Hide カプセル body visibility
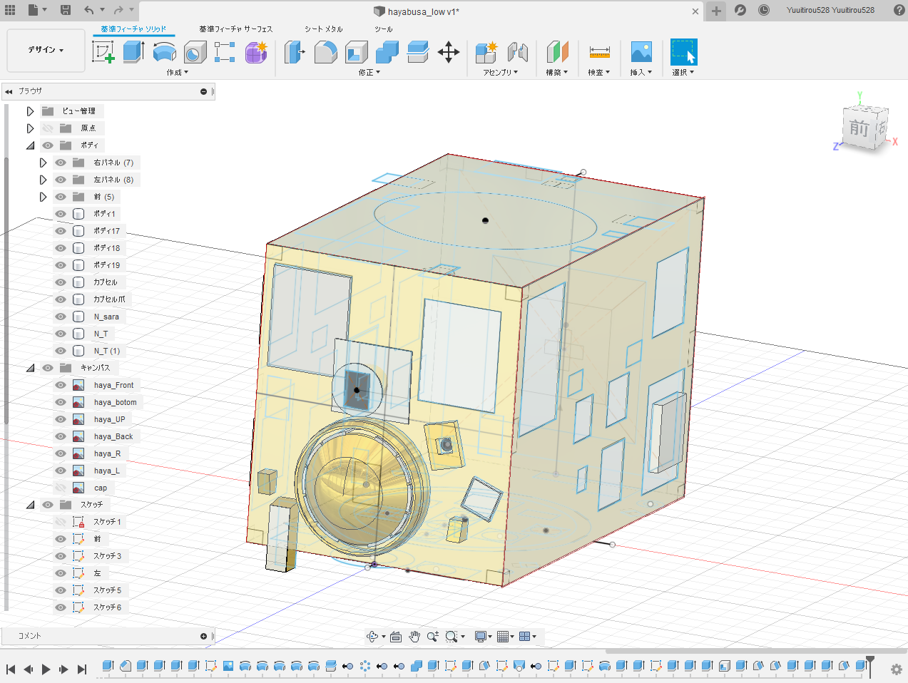The height and width of the screenshot is (683, 908). 61,282
